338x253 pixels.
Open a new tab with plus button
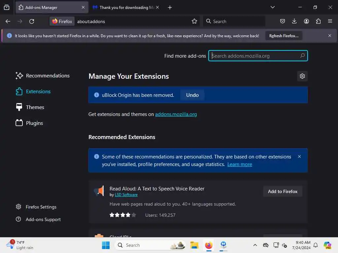(170, 8)
